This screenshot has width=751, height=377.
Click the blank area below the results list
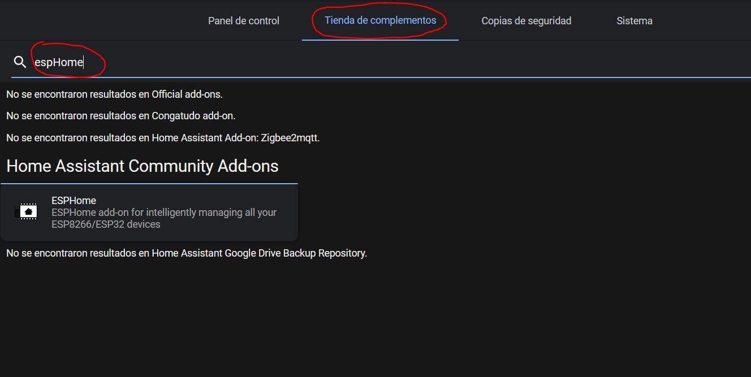pyautogui.click(x=373, y=322)
